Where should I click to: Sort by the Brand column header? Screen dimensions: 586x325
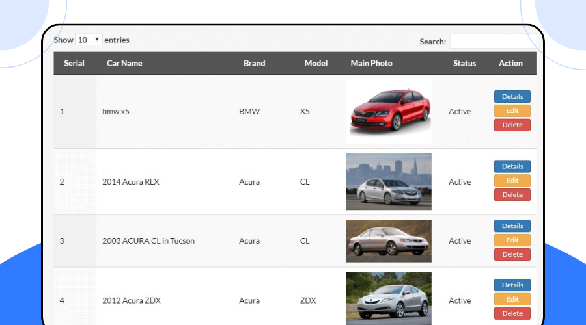click(x=254, y=63)
